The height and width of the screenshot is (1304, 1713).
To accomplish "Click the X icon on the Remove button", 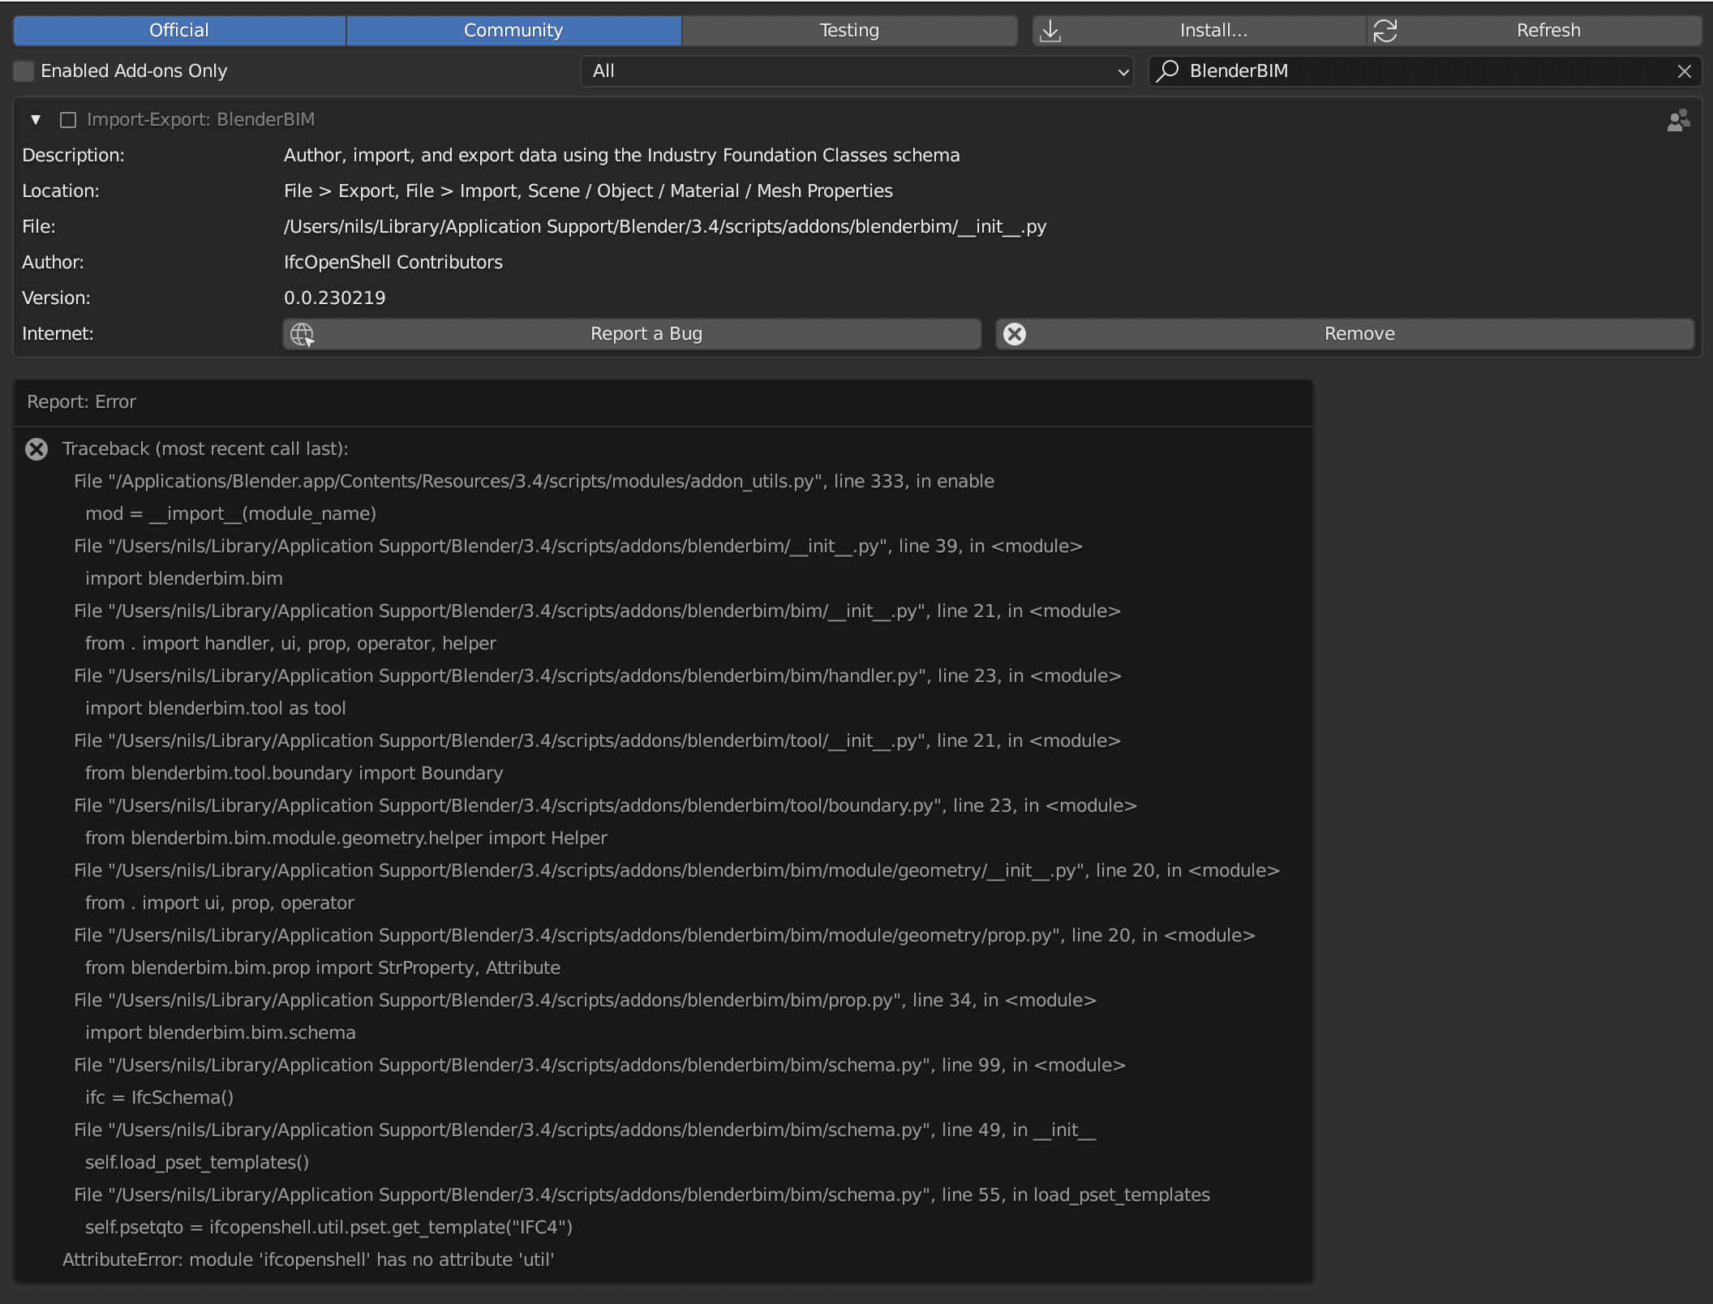I will pyautogui.click(x=1015, y=333).
